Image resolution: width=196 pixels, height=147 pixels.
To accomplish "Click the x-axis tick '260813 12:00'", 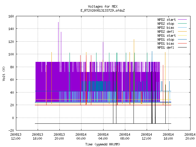I will 16,137.
